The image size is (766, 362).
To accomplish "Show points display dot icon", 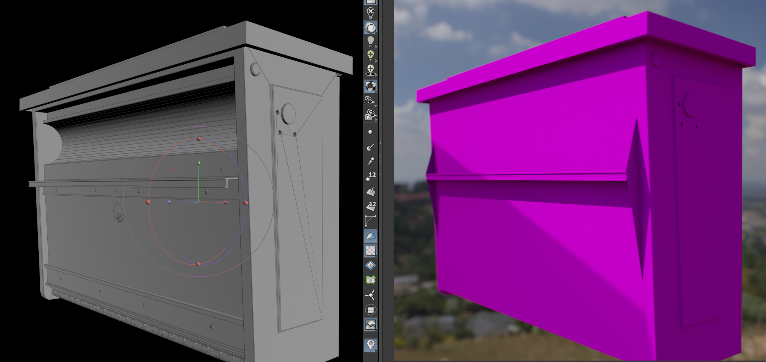I will coord(370,132).
